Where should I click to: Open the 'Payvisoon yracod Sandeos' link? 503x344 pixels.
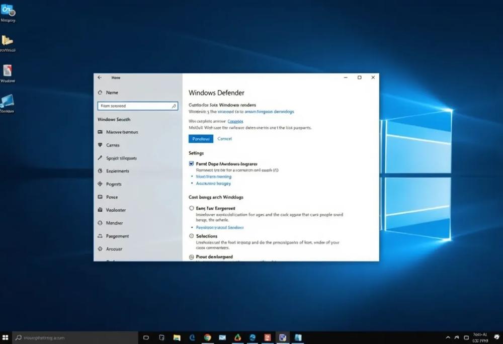[x=220, y=227]
